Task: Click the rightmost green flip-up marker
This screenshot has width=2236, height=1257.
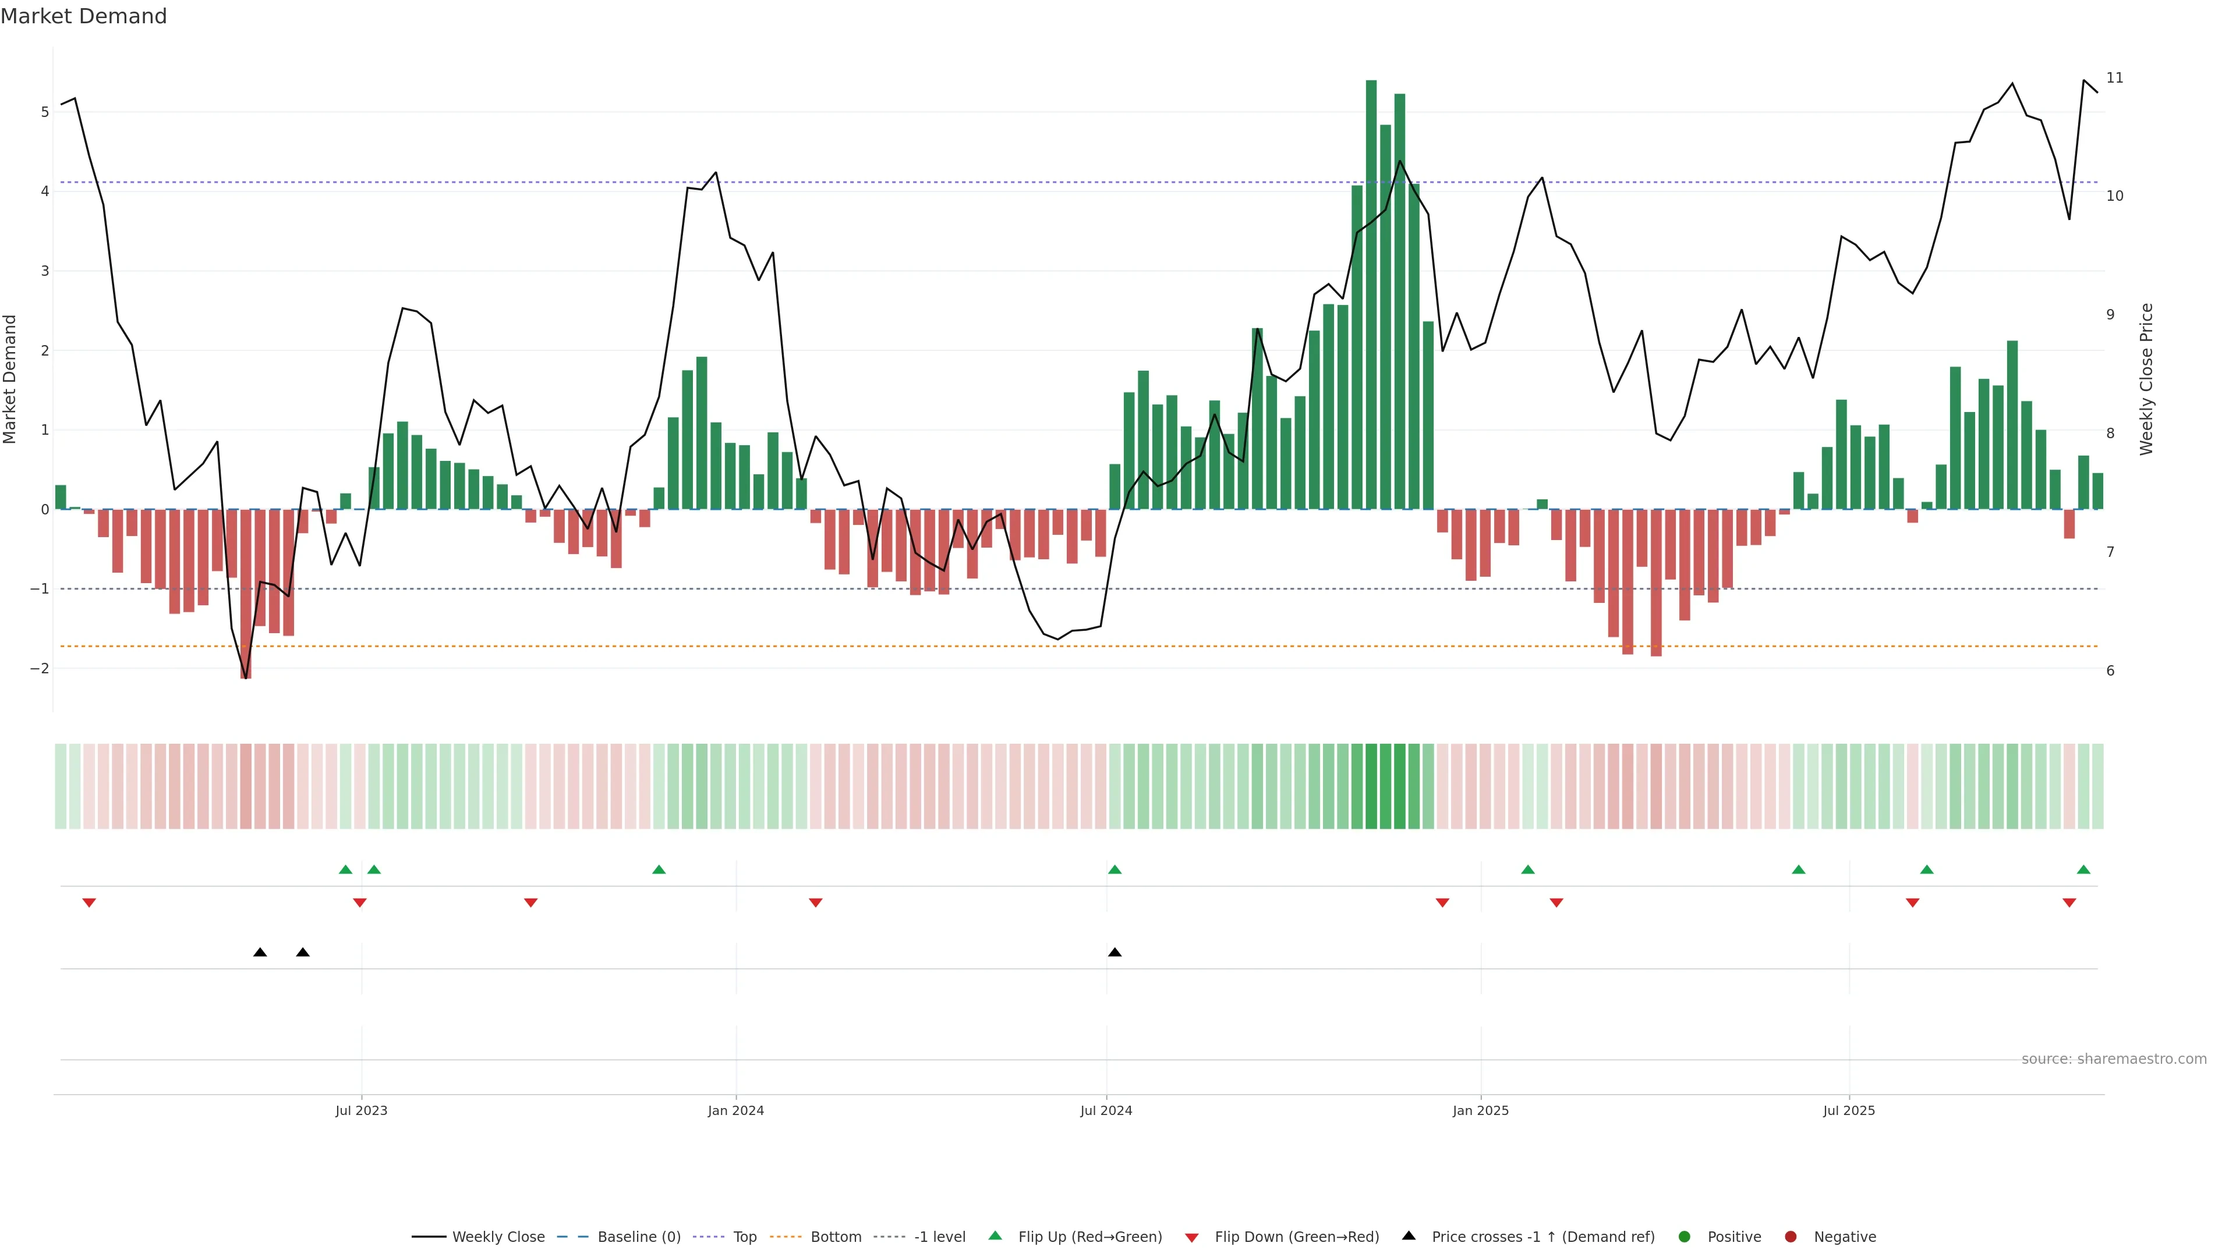Action: point(2083,869)
